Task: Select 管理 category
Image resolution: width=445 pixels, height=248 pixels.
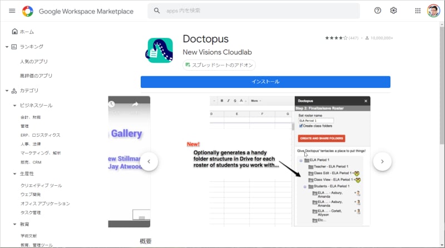Action: 24,126
